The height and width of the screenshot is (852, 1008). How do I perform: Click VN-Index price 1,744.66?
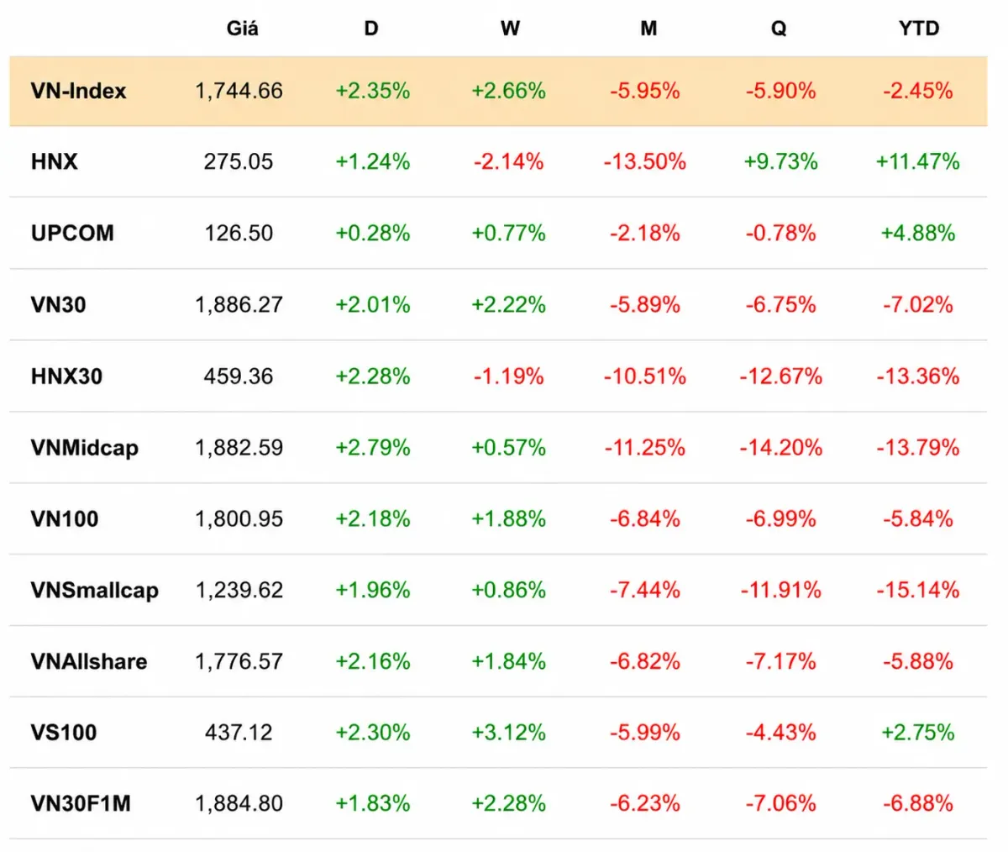coord(239,91)
